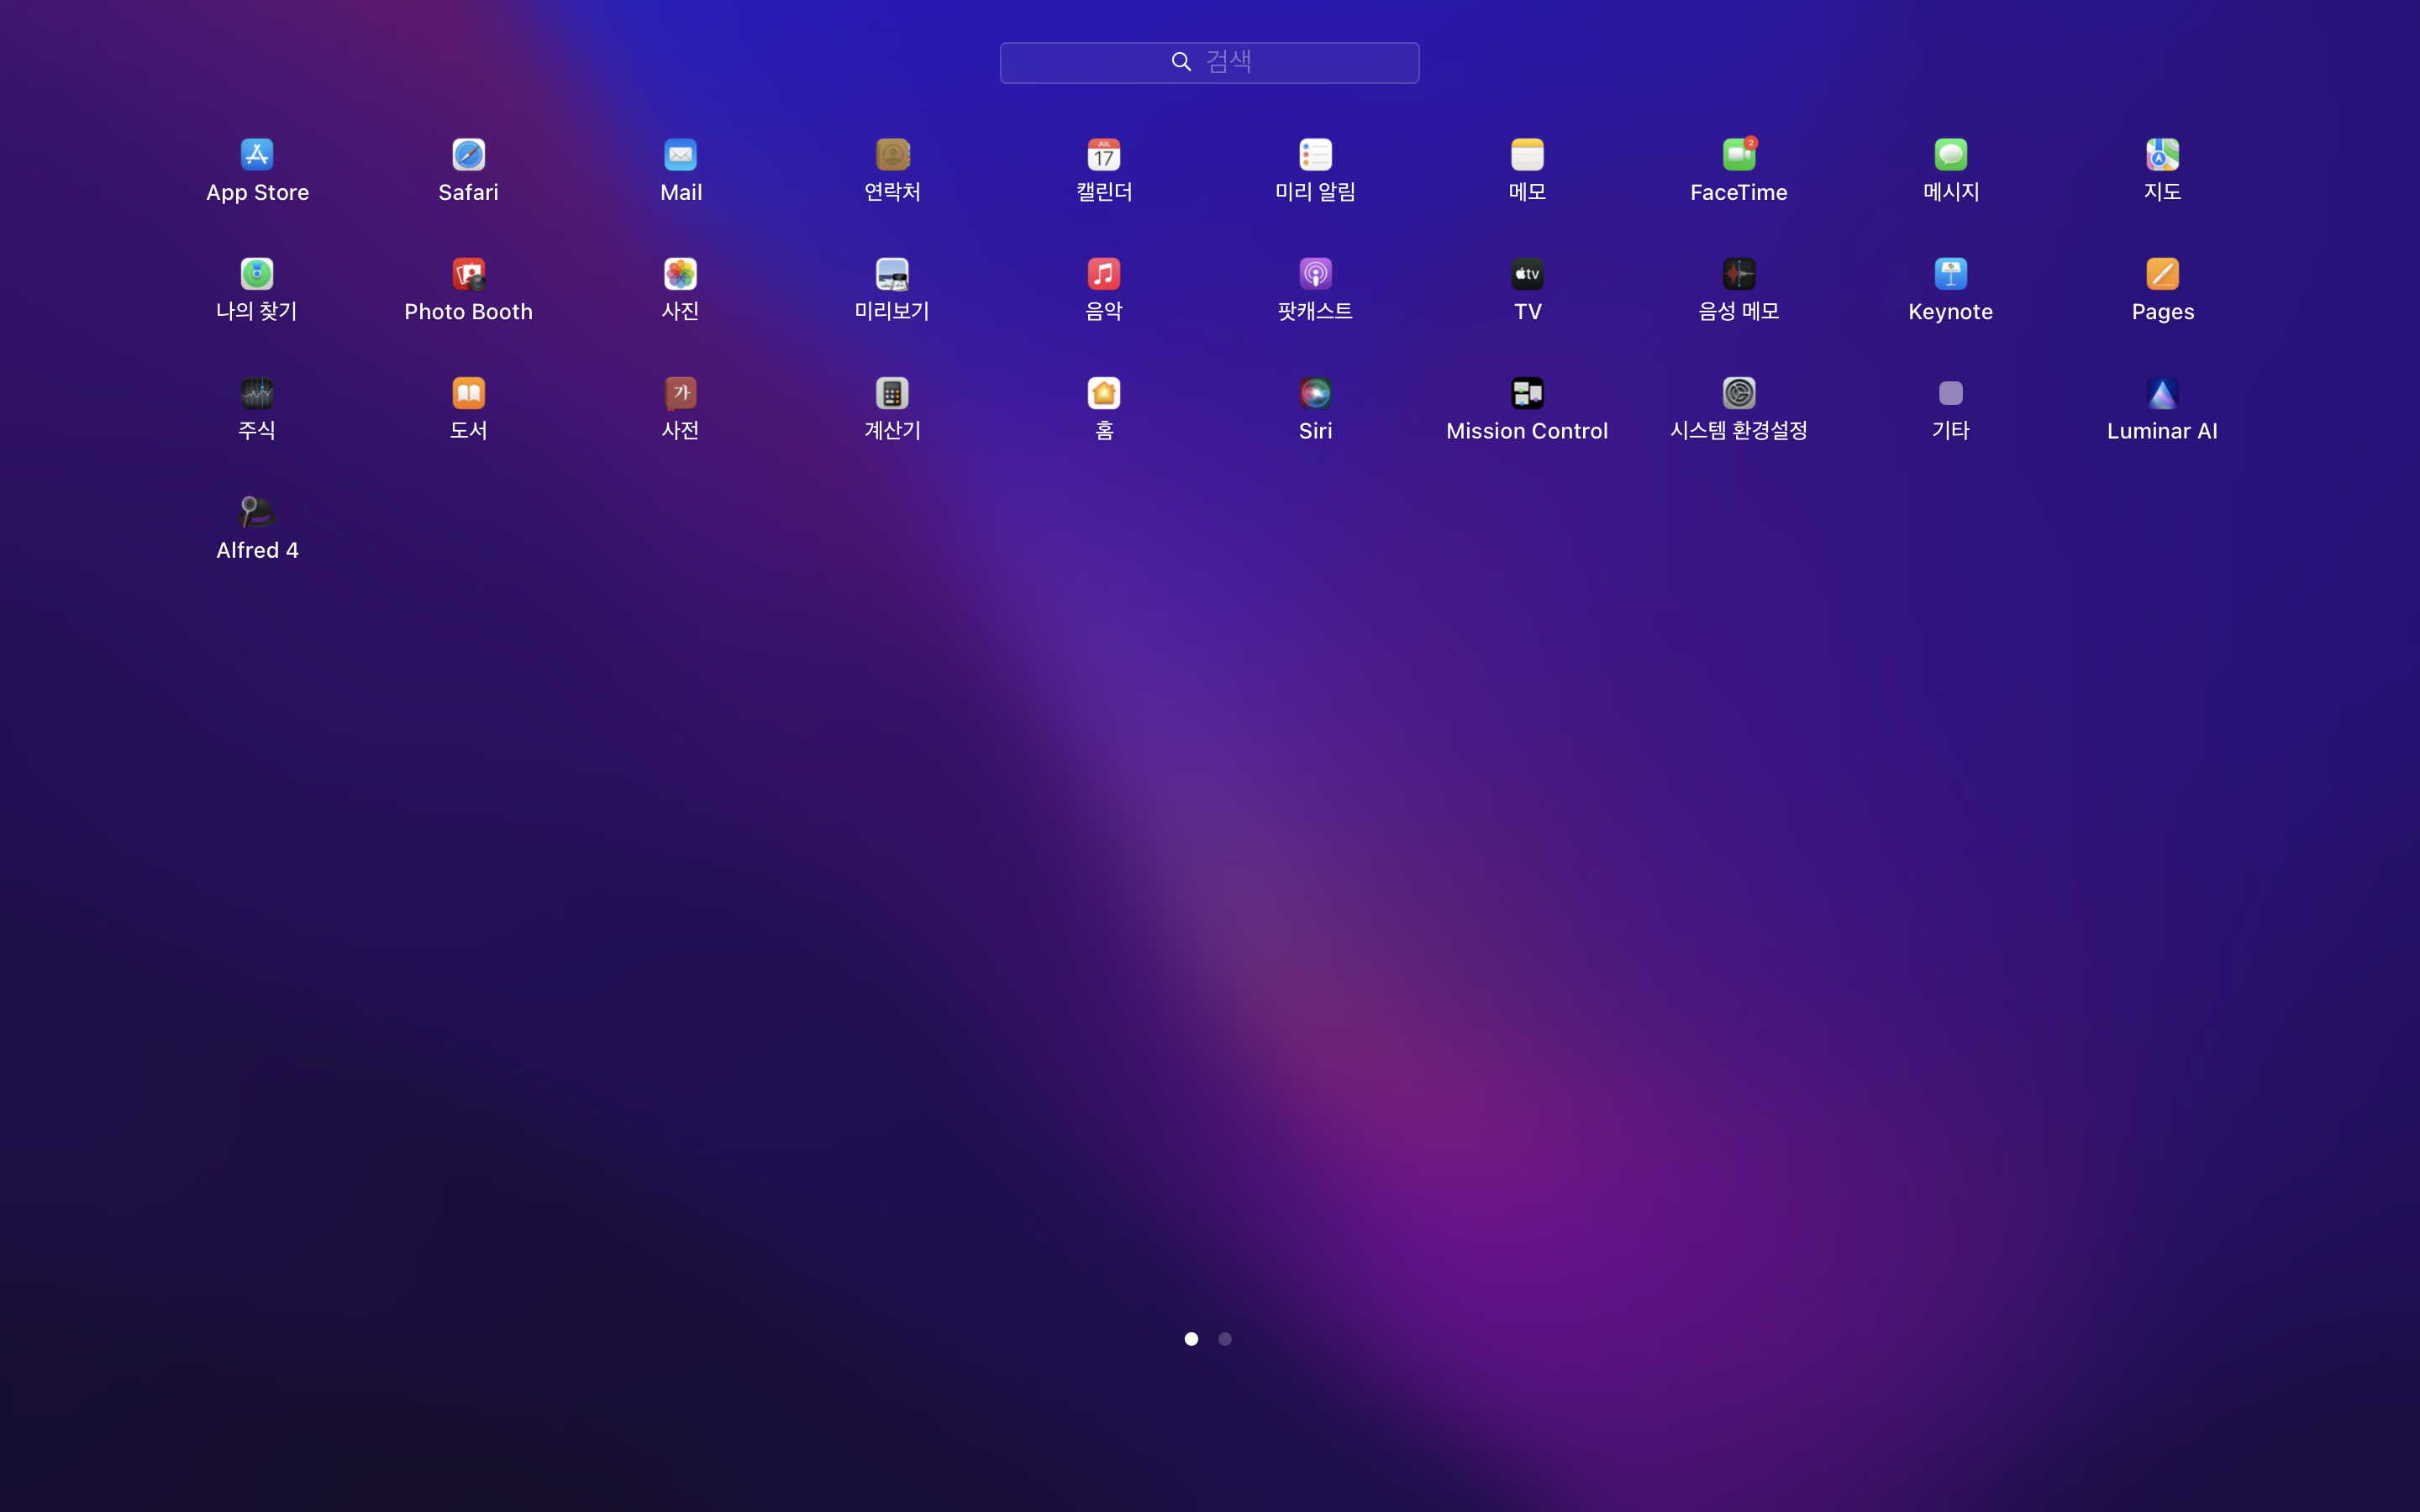
Task: Launch Pages
Action: (2162, 274)
